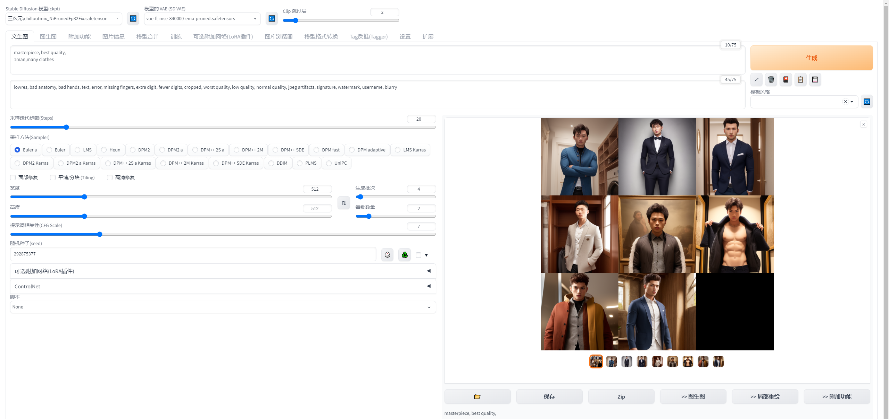Close the gallery preview with the X

[864, 124]
